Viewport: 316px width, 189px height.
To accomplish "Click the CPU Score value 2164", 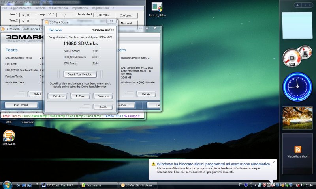I will pyautogui.click(x=95, y=63).
